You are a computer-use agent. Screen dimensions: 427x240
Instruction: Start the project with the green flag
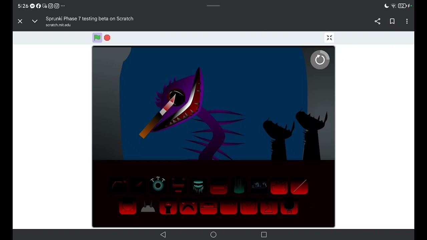[97, 38]
